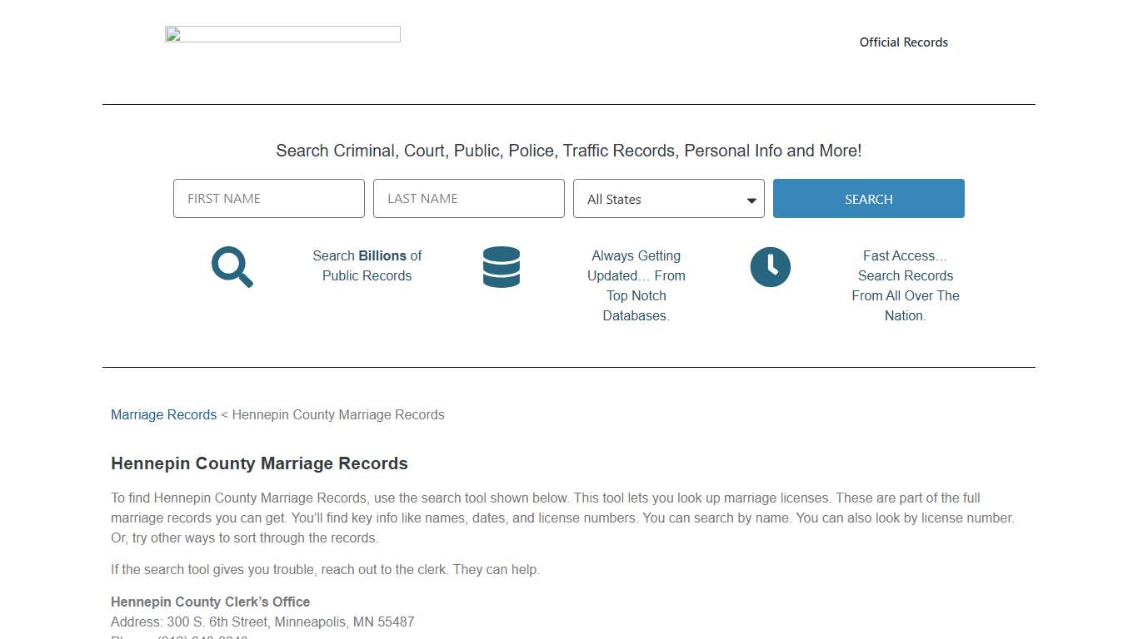Click the clerk office address line
1138x639 pixels.
[x=262, y=622]
